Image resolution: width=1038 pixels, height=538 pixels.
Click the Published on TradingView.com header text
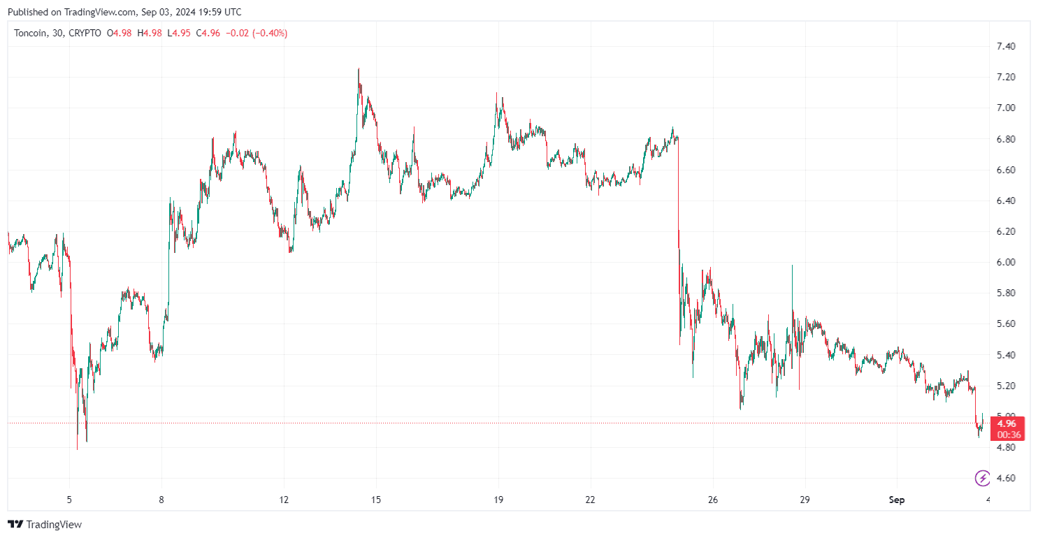[x=124, y=12]
